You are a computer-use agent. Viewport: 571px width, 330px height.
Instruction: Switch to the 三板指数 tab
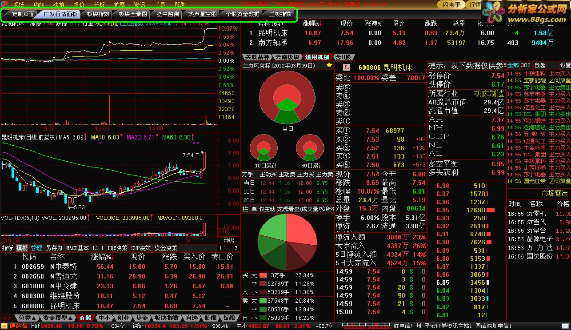(280, 14)
